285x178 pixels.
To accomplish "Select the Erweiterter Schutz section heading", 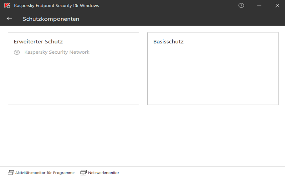I will 38,42.
